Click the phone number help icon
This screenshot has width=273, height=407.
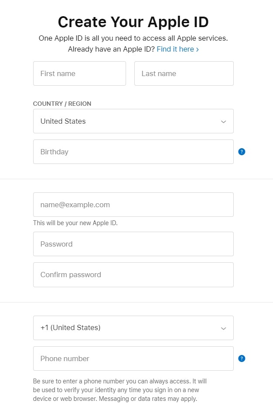pyautogui.click(x=242, y=358)
